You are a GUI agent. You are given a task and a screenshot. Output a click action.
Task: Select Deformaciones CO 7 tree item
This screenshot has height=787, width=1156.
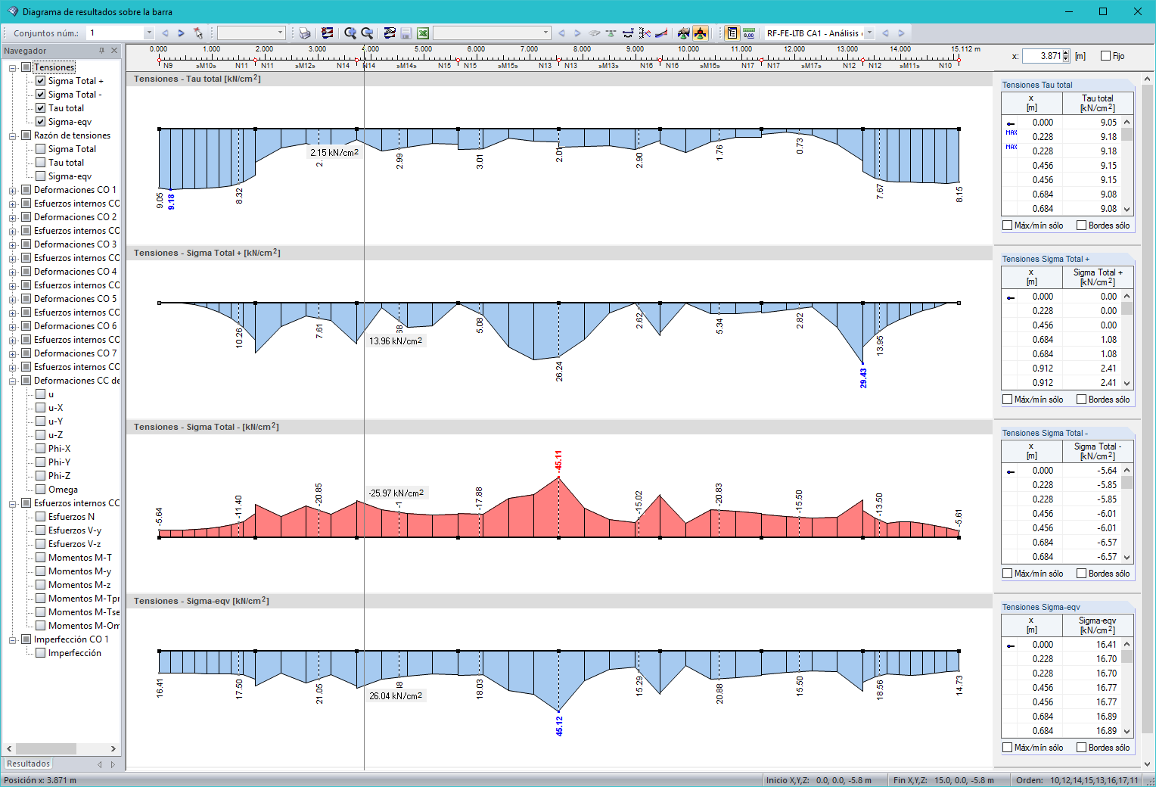[75, 353]
